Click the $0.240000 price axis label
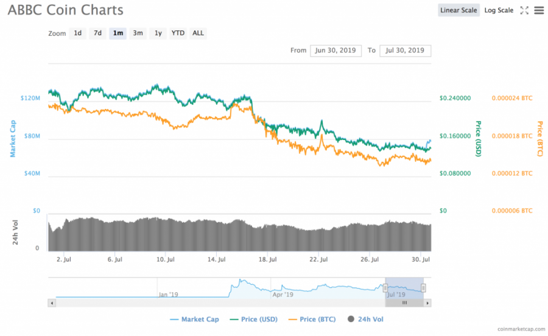Screen dimensions: 548x336 point(455,98)
